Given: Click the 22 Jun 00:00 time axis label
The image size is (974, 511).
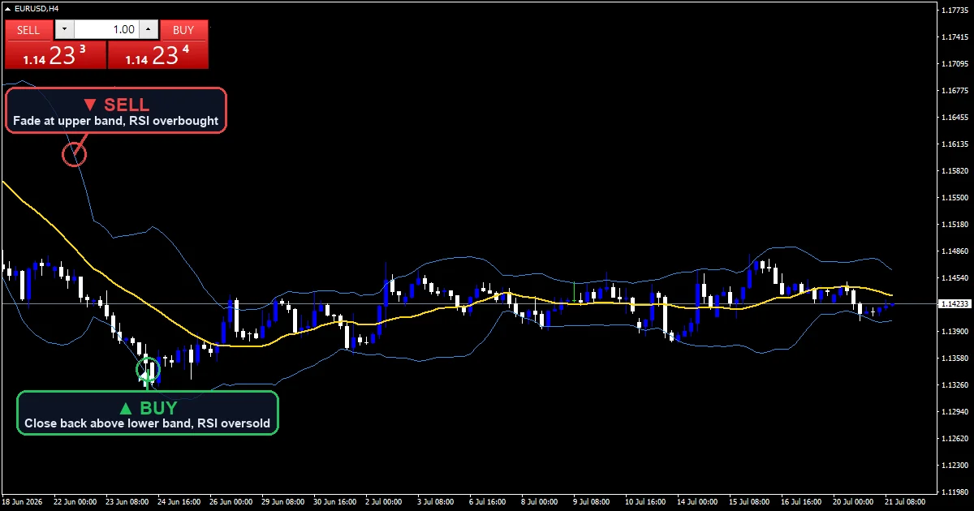Looking at the screenshot, I should pyautogui.click(x=75, y=502).
